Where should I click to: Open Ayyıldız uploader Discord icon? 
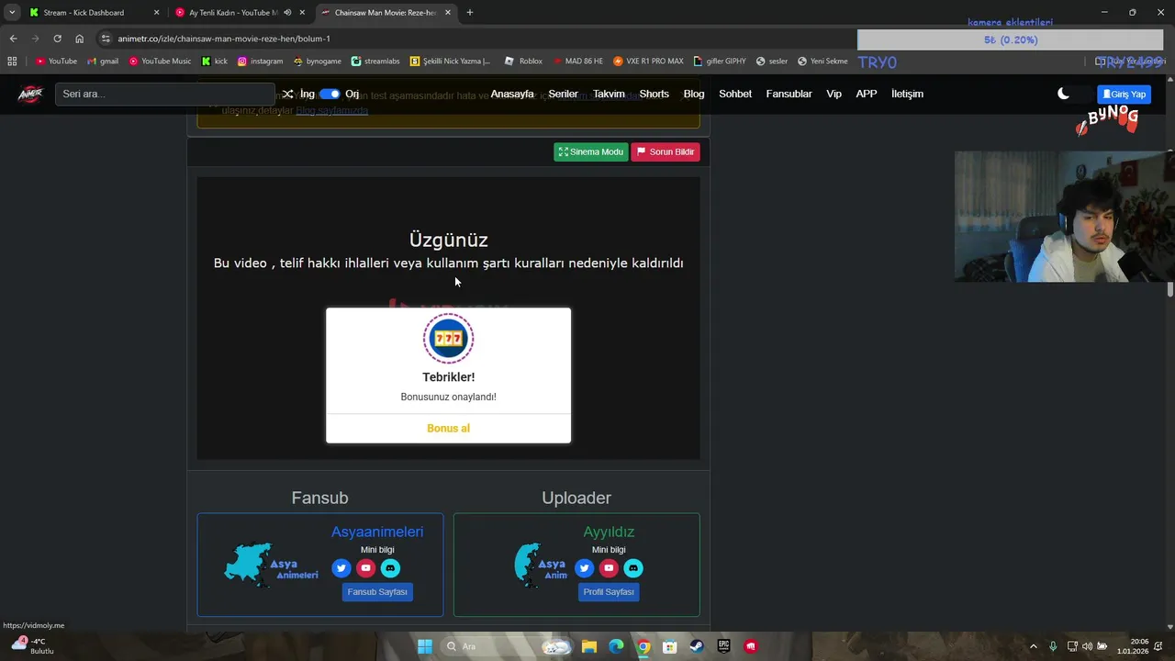tap(633, 568)
